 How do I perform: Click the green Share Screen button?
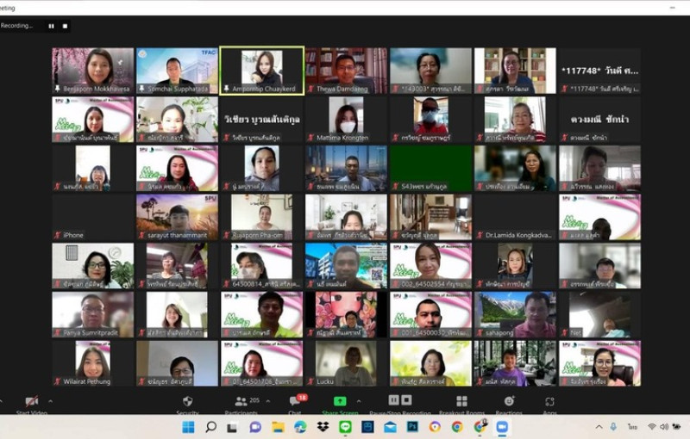(340, 401)
